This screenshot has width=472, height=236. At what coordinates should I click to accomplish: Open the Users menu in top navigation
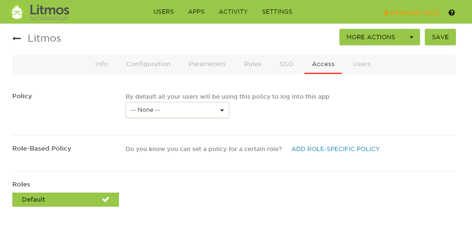163,12
